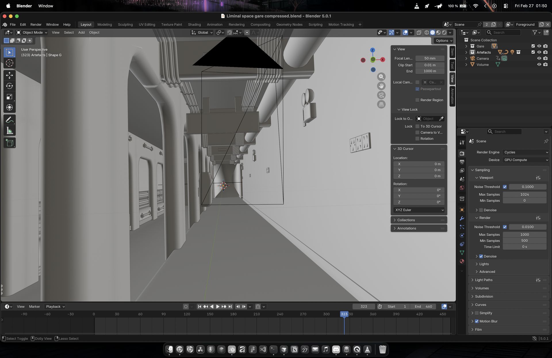
Task: Open the XYZ Euler rotation dropdown
Action: [419, 210]
